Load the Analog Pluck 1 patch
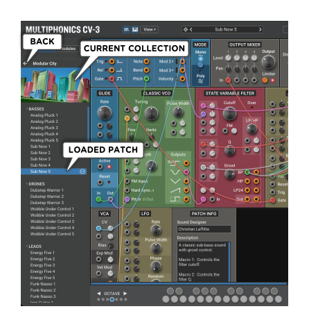Image resolution: width=309 pixels, height=327 pixels. point(44,115)
